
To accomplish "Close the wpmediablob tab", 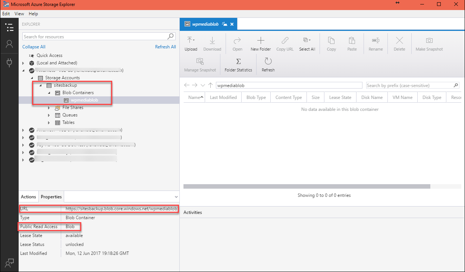I will tap(232, 24).
